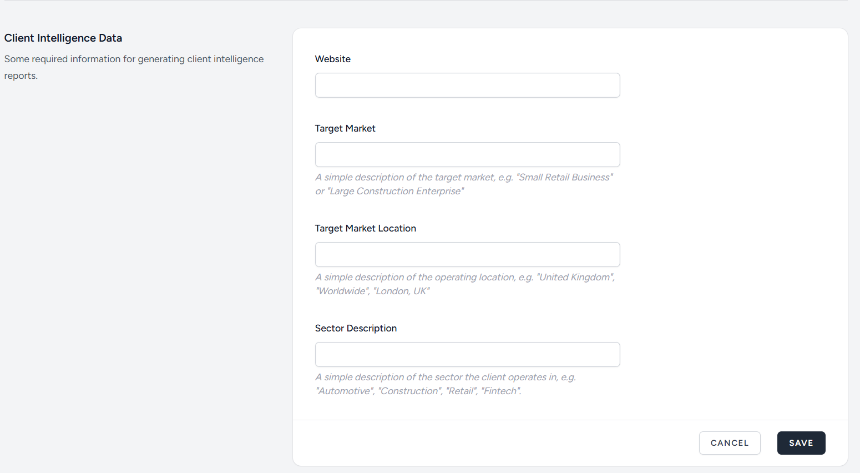Select the Target Market Location field
Viewport: 860px width, 473px height.
(x=467, y=255)
